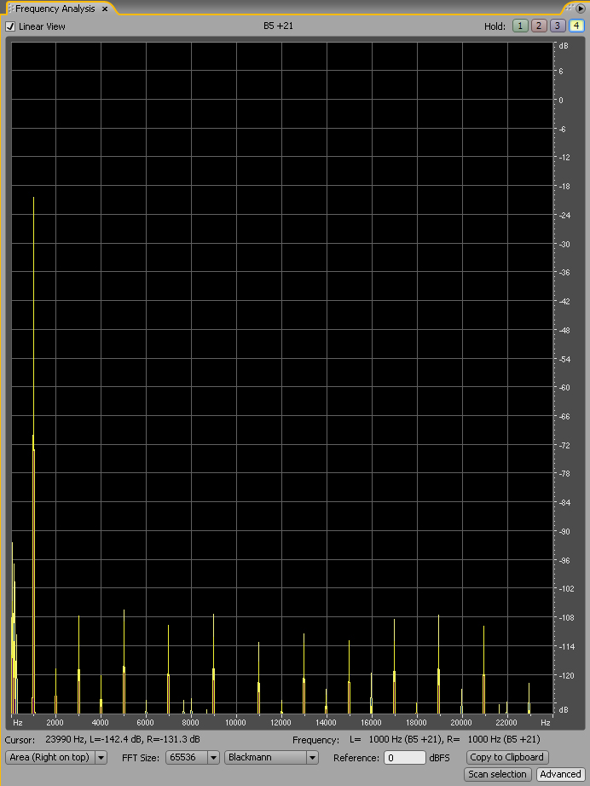The width and height of the screenshot is (590, 786).
Task: Click the Reference dBFS input field
Action: coord(405,757)
